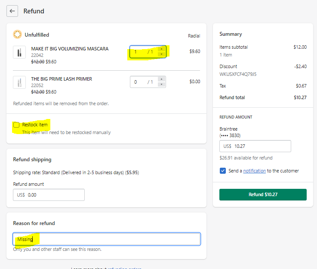Click the discount code WKUSXFCF4Q79J5
This screenshot has height=269, width=317.
pos(238,74)
